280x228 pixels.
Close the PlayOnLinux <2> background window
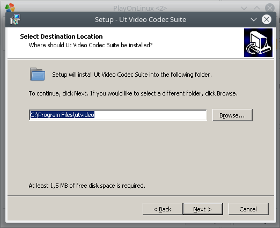[270, 8]
